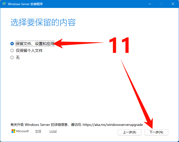Viewport: 179px width, 142px height.
Task: Close the Windows Server 安装程序 window
Action: point(173,4)
